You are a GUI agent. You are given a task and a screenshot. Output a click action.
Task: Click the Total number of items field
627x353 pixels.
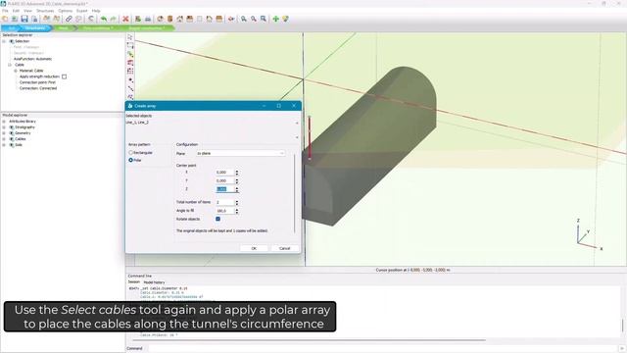click(x=224, y=202)
